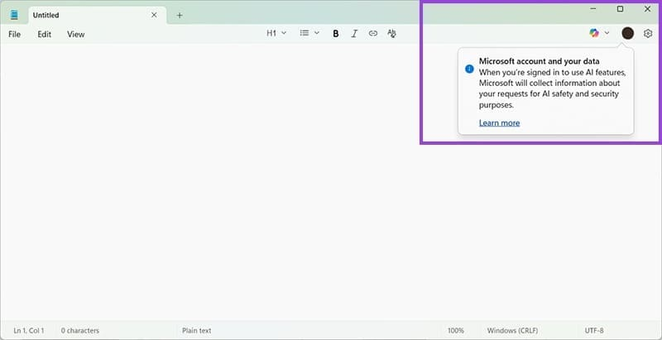Open the View menu
This screenshot has height=340, width=662.
(75, 34)
